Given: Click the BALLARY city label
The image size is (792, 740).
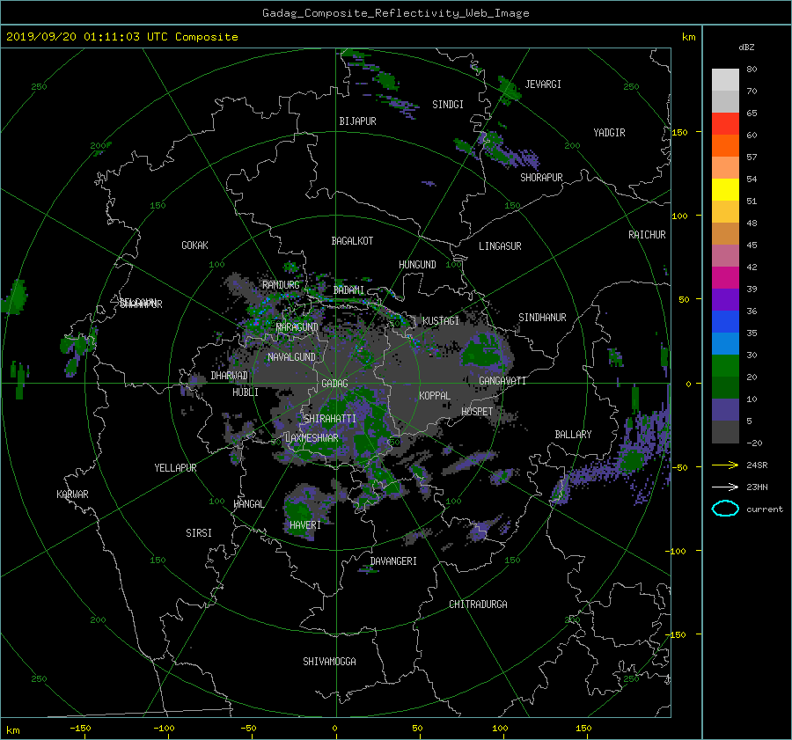Looking at the screenshot, I should coord(573,435).
